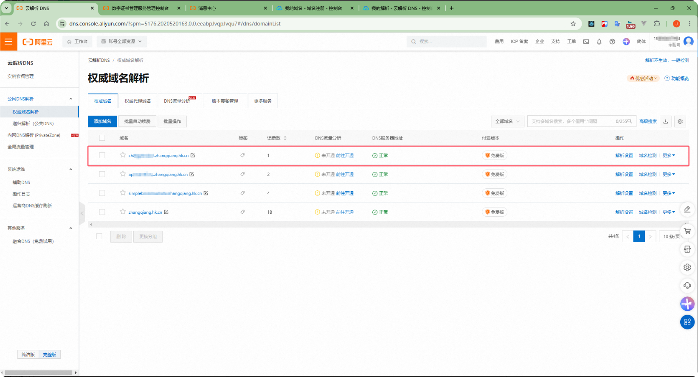Check the zhangqiang.hk.cn row checkbox

point(102,212)
